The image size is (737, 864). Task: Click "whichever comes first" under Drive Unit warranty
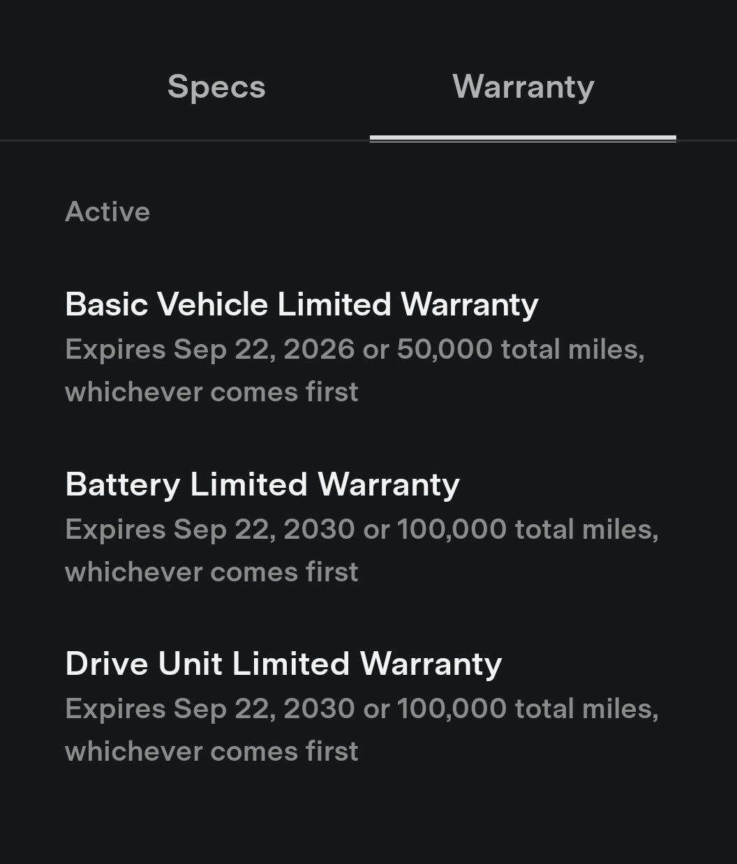point(211,751)
